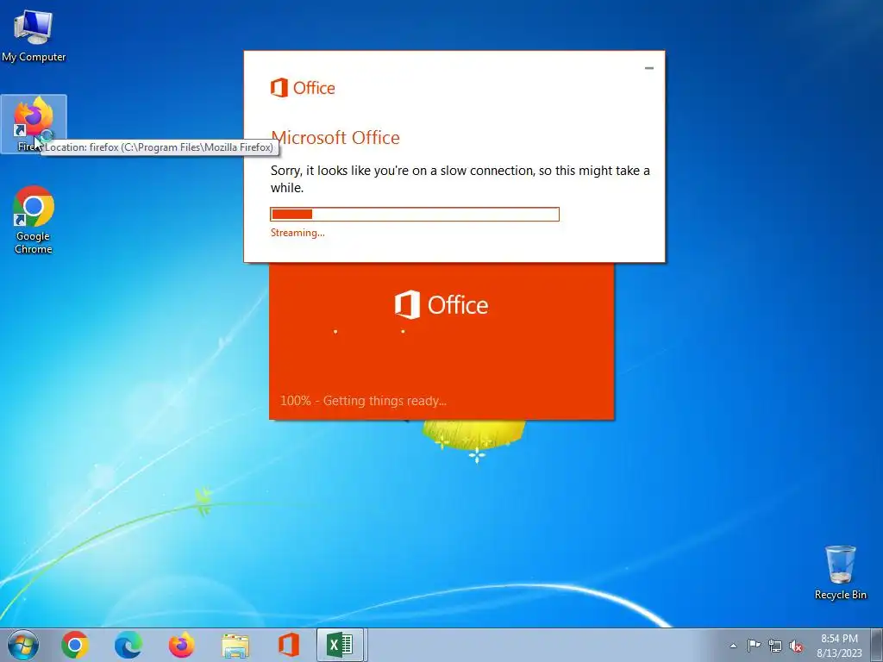Open the Action Center flag icon
Screen dimensions: 883x662
[x=754, y=646]
